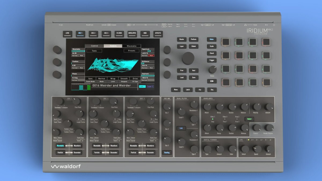322x181 pixels.
Task: Open the Normal Mode selector
Action: click(102, 80)
